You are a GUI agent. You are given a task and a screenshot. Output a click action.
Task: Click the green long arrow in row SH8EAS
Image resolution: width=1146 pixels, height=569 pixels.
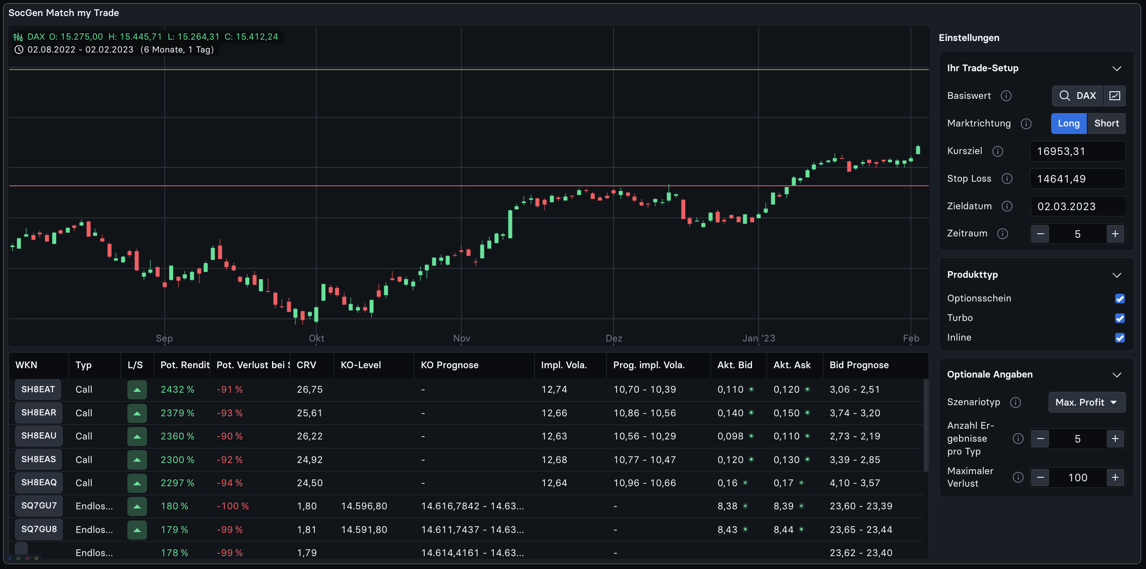[x=137, y=459]
